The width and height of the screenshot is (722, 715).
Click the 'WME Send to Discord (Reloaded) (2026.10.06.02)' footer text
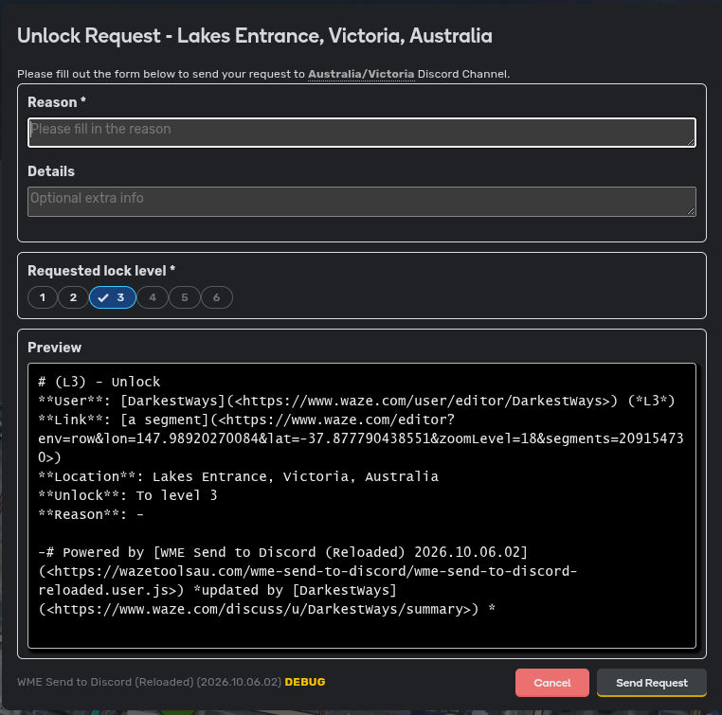coord(149,682)
